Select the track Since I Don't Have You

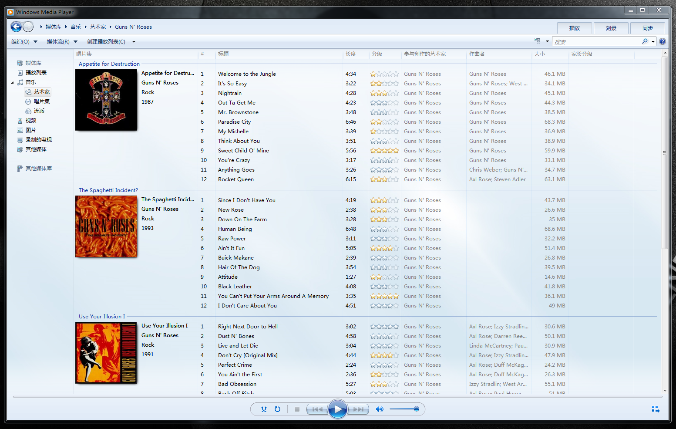247,200
